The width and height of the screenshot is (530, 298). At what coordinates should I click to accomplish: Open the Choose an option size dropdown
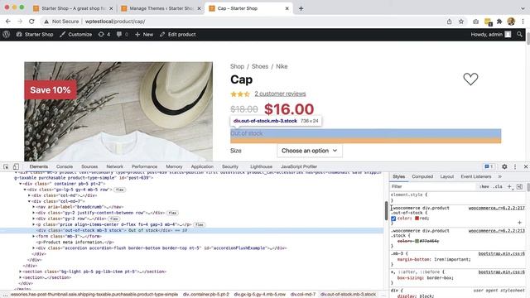[310, 151]
